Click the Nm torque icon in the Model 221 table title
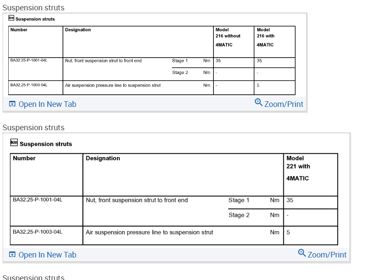This screenshot has width=369, height=280. pos(14,143)
